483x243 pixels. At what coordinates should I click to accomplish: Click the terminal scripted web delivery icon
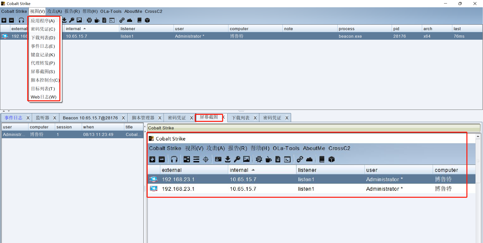pos(112,20)
